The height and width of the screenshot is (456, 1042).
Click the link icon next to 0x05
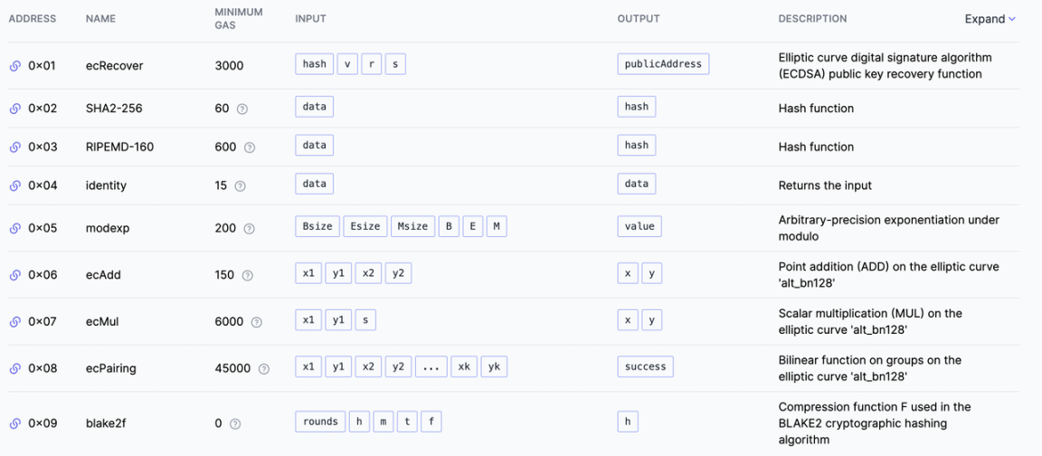[15, 228]
